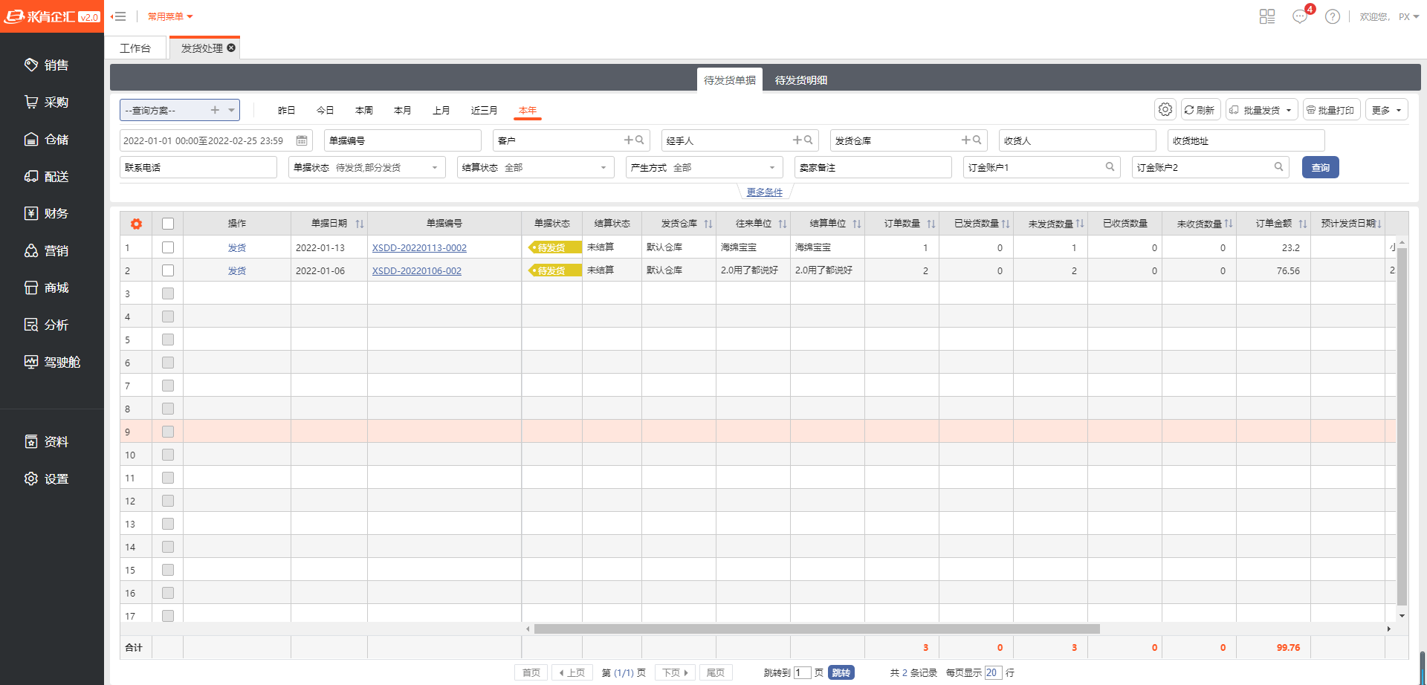Click the orange column settings gear in table header
Image resolution: width=1427 pixels, height=685 pixels.
[x=136, y=224]
